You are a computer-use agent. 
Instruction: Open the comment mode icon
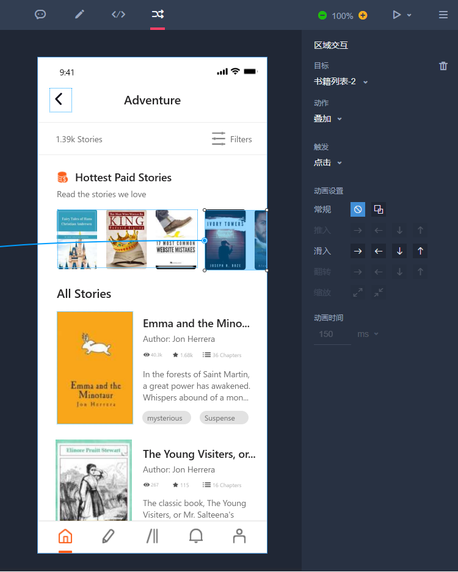point(40,15)
